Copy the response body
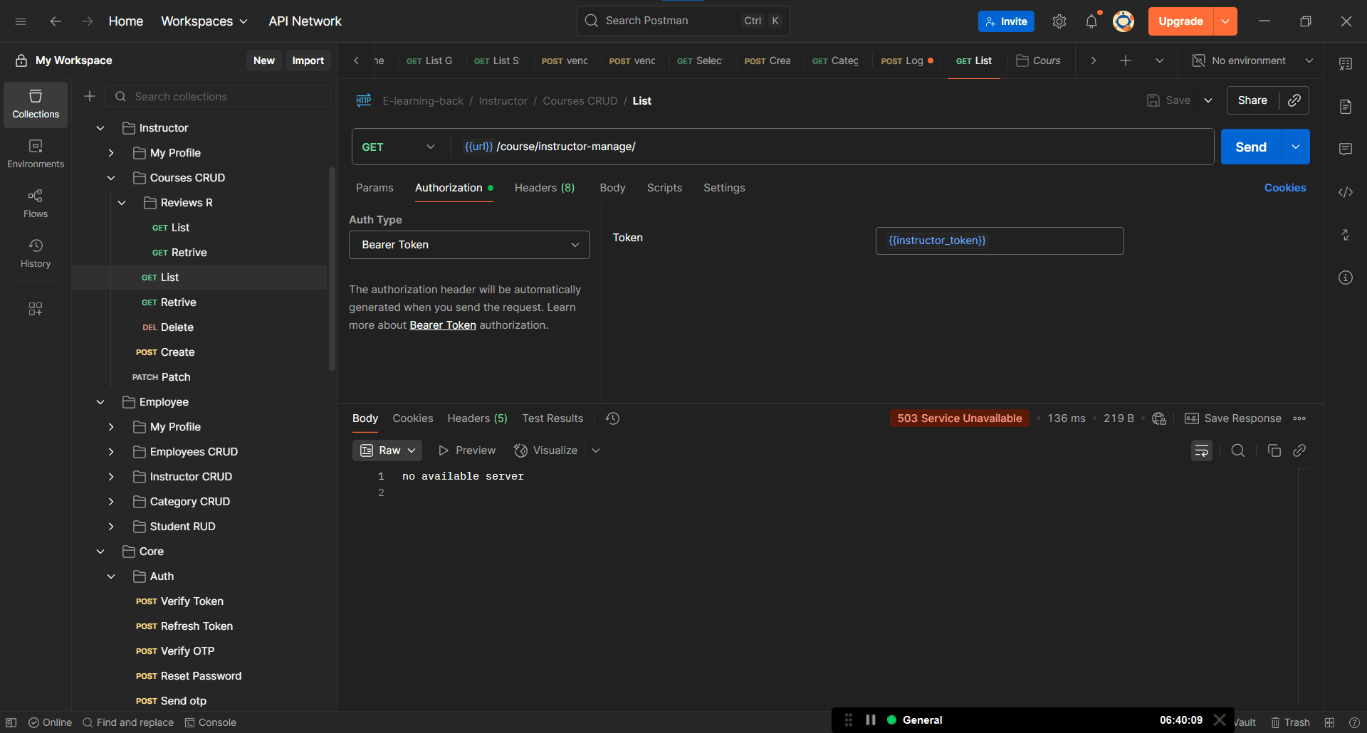1367x733 pixels. pos(1274,450)
